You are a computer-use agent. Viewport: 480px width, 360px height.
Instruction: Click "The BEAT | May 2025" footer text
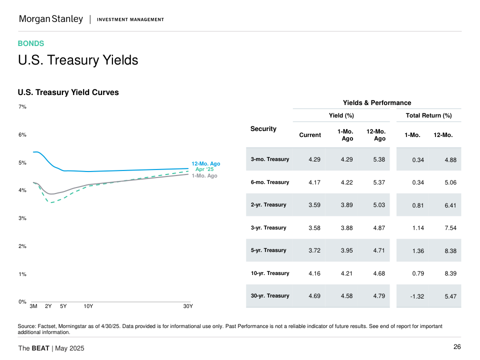point(51,348)
